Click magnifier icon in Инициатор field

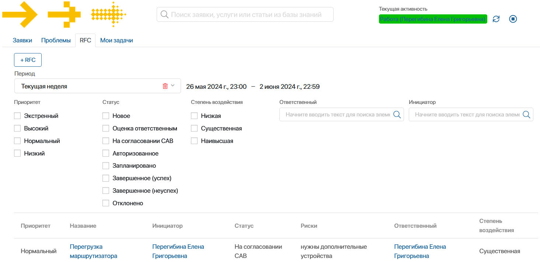[x=526, y=115]
